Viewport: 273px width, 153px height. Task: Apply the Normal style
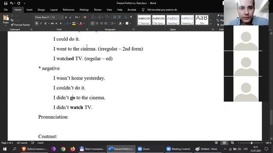(x=144, y=20)
